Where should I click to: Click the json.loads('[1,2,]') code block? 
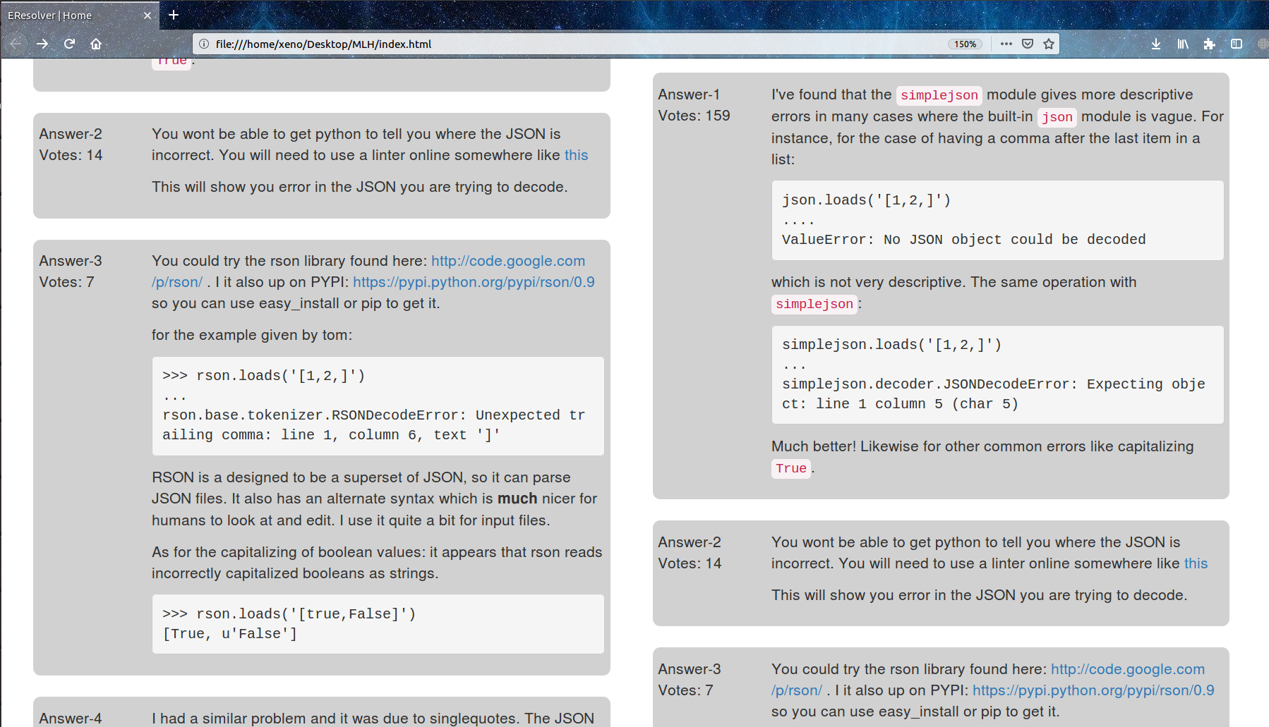click(x=997, y=220)
